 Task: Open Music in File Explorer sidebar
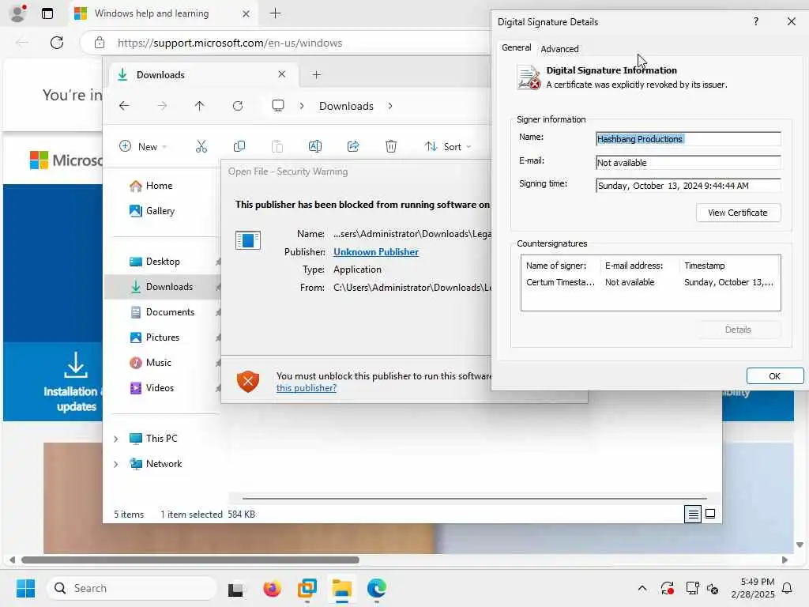tap(151, 363)
